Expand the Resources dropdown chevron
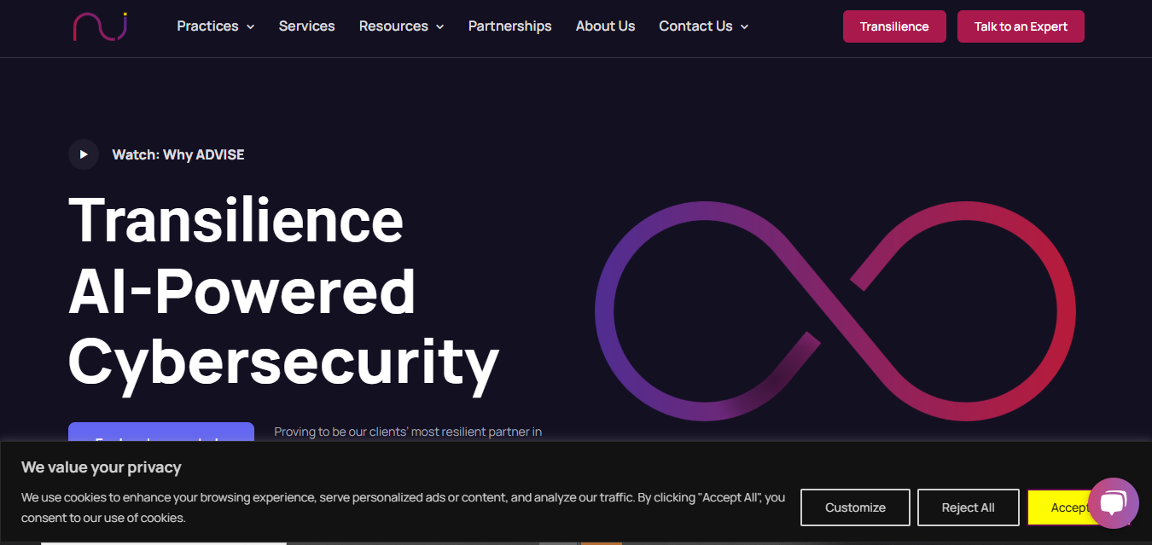Viewport: 1152px width, 545px height. point(440,27)
